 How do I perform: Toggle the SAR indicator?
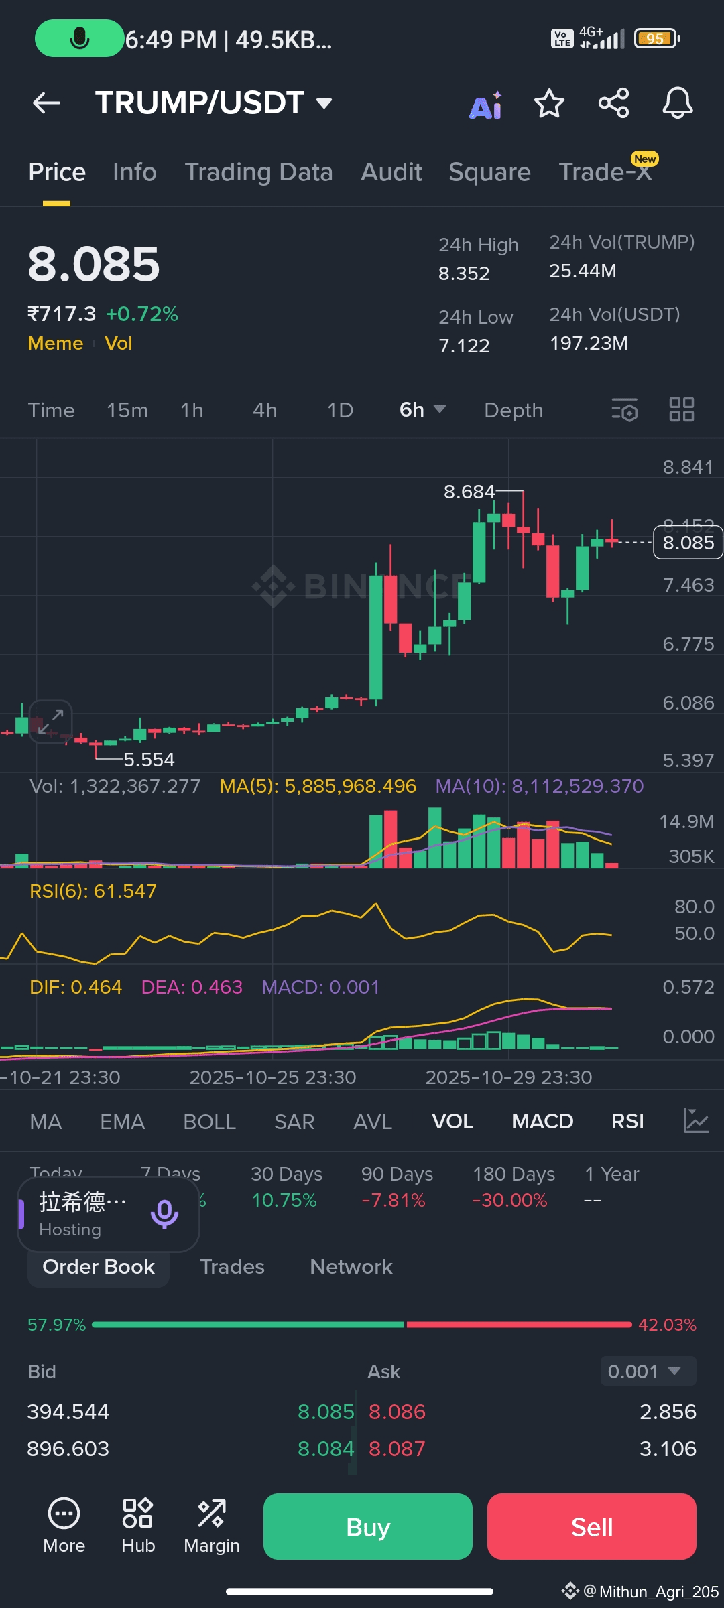coord(294,1121)
